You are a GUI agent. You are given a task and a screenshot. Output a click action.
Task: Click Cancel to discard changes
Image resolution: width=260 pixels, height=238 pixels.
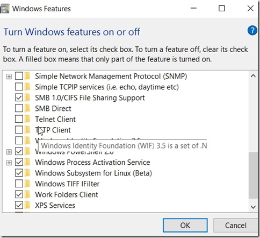[235, 225]
